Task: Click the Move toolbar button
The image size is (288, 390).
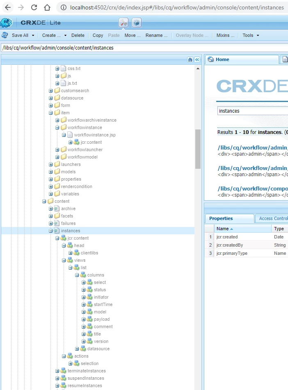Action: pos(133,35)
